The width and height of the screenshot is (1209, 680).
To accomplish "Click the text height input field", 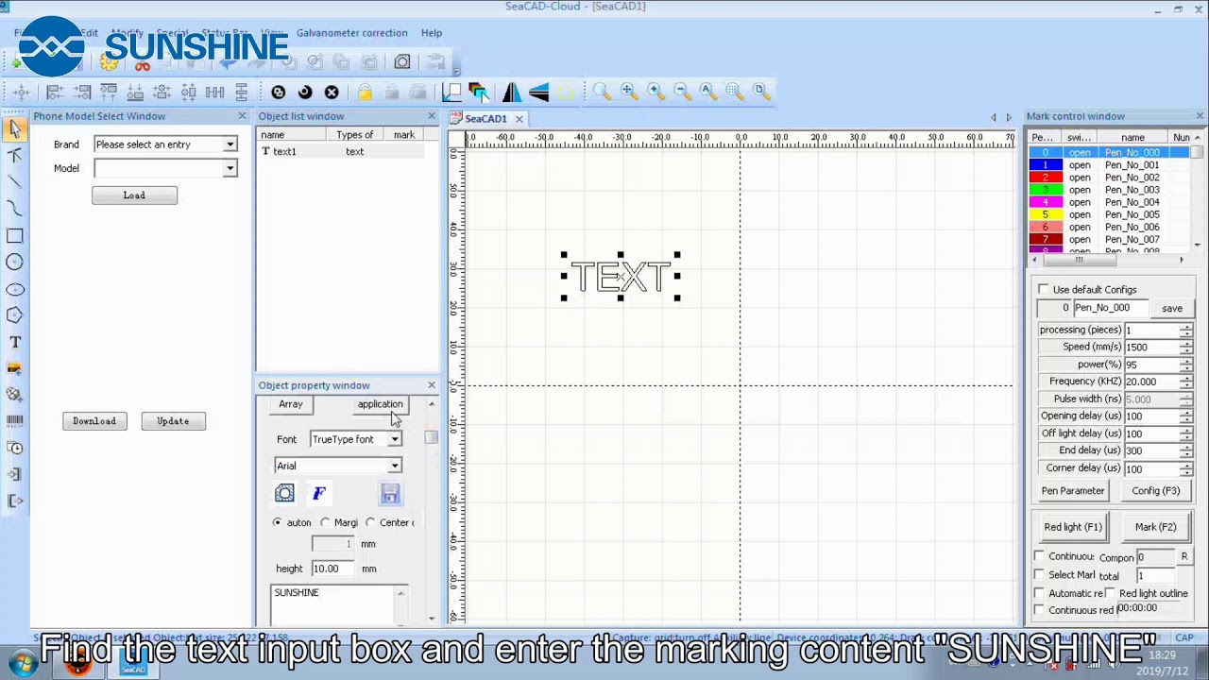I will coord(332,569).
